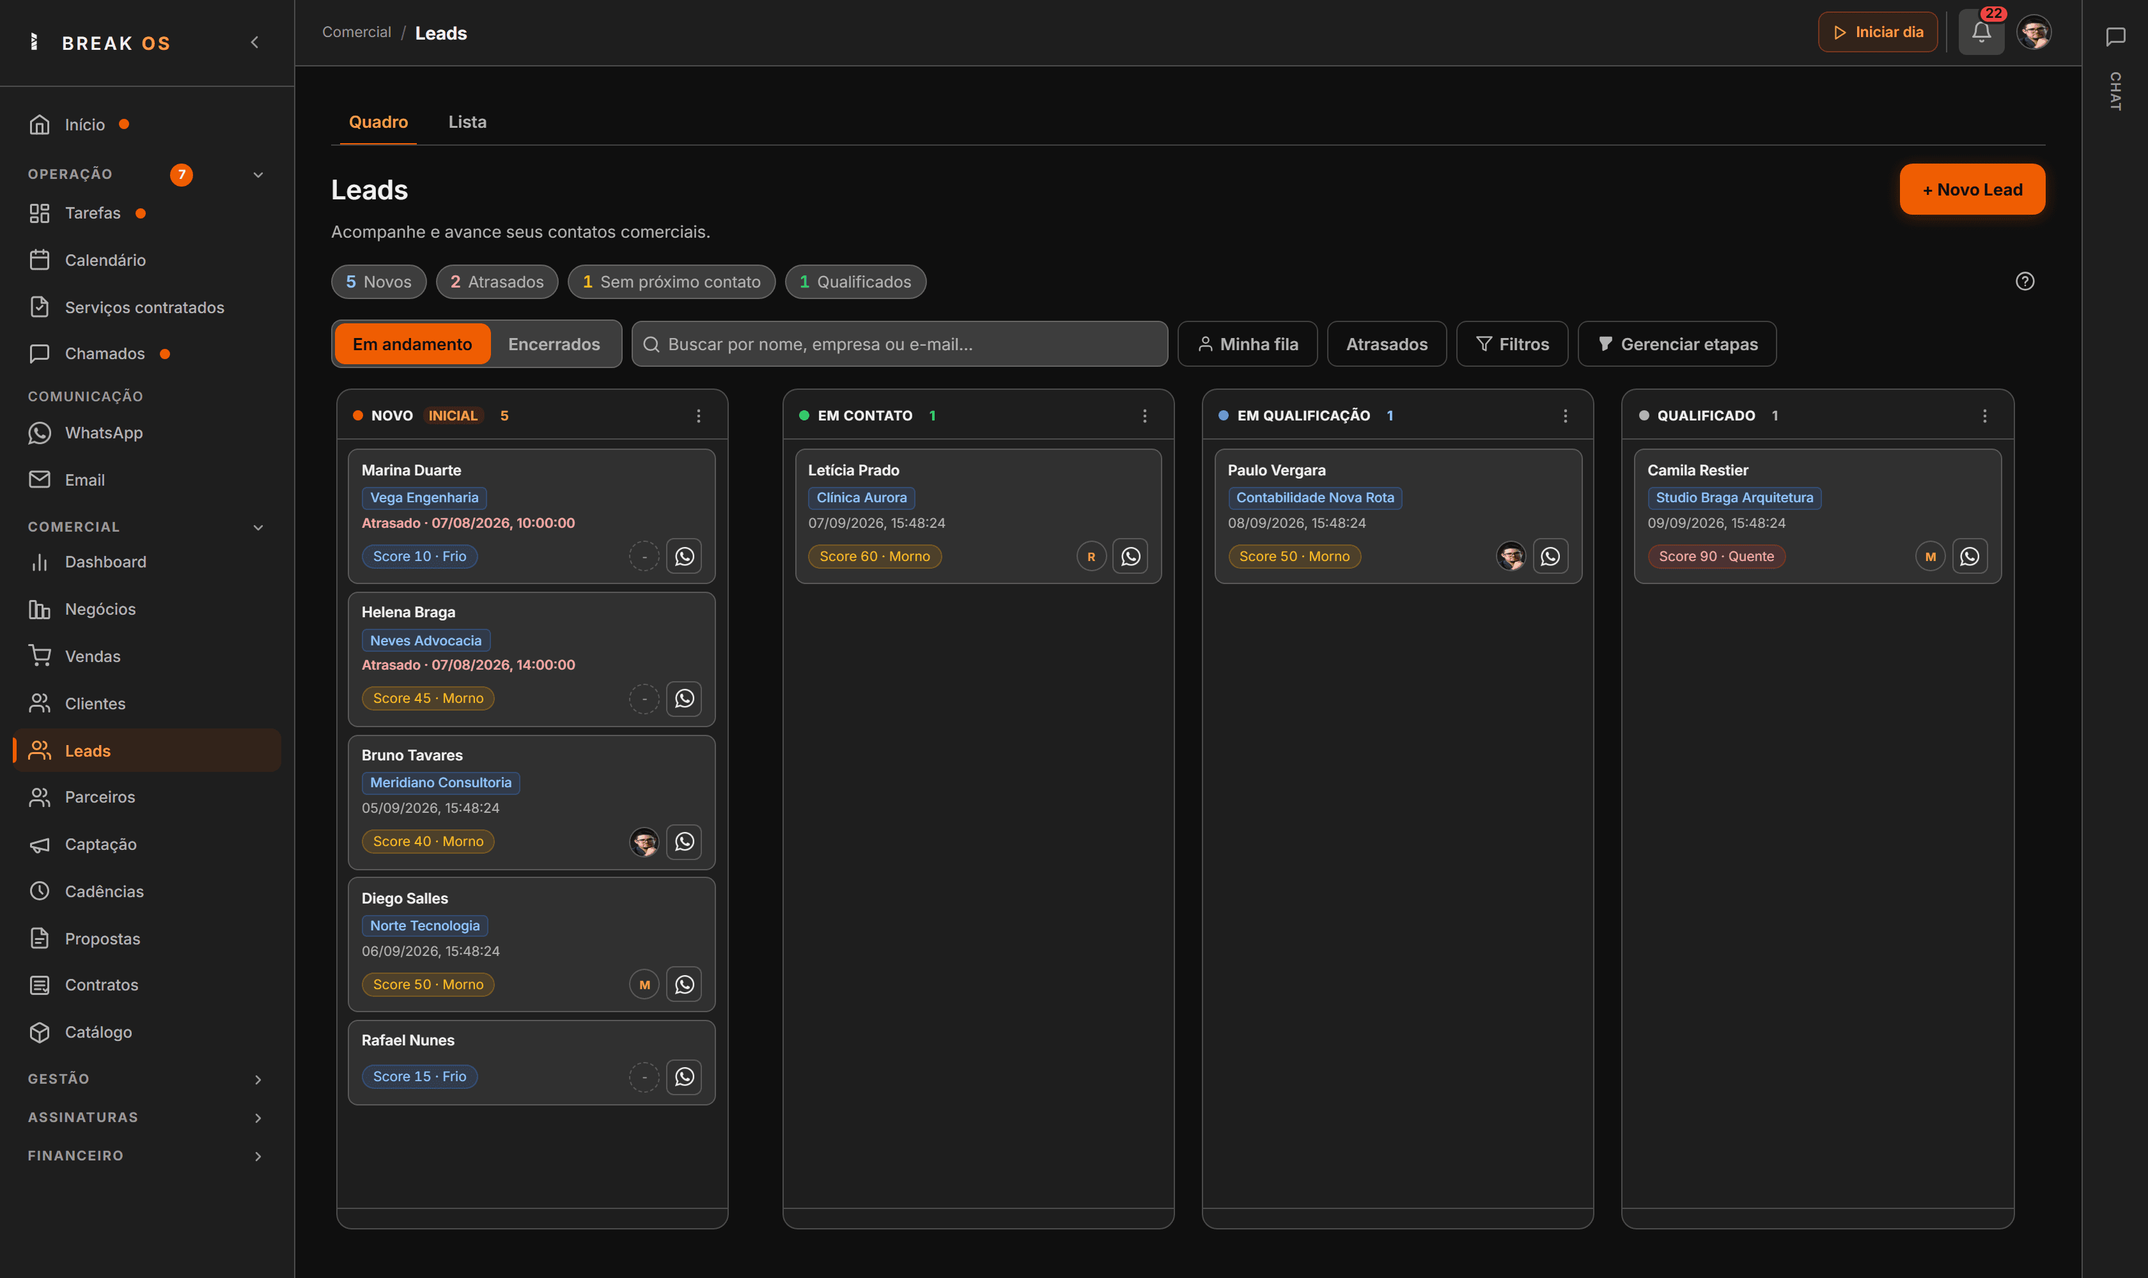Collapse the sidebar with the arrow
This screenshot has width=2148, height=1278.
(x=254, y=42)
